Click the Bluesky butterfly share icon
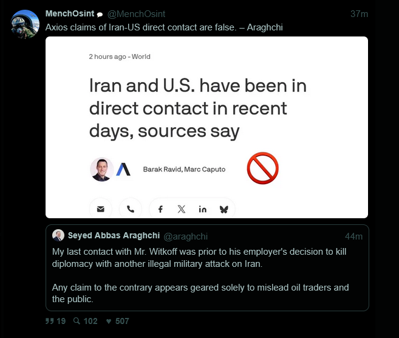The image size is (399, 338). click(x=223, y=209)
